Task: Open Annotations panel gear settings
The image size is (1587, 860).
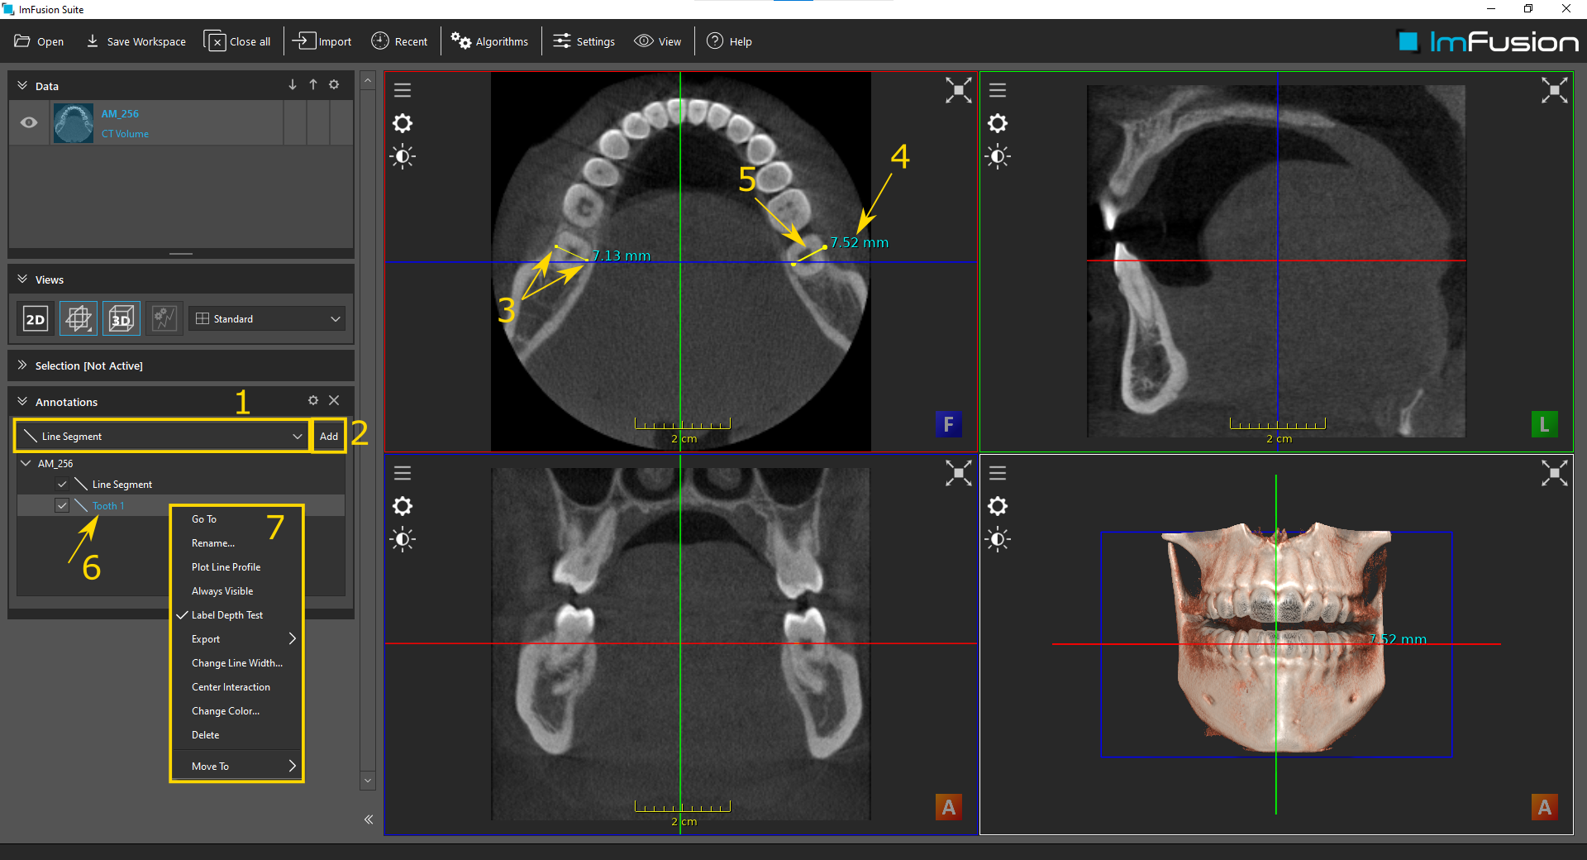Action: [313, 400]
